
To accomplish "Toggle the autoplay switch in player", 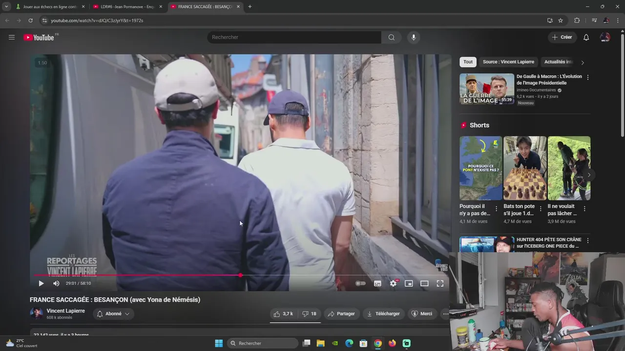I will [360, 283].
